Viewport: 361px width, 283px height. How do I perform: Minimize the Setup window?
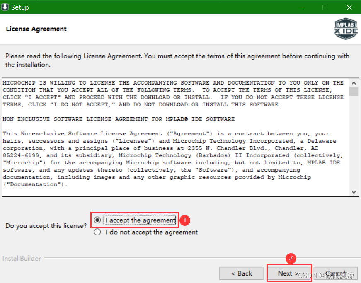301,7
